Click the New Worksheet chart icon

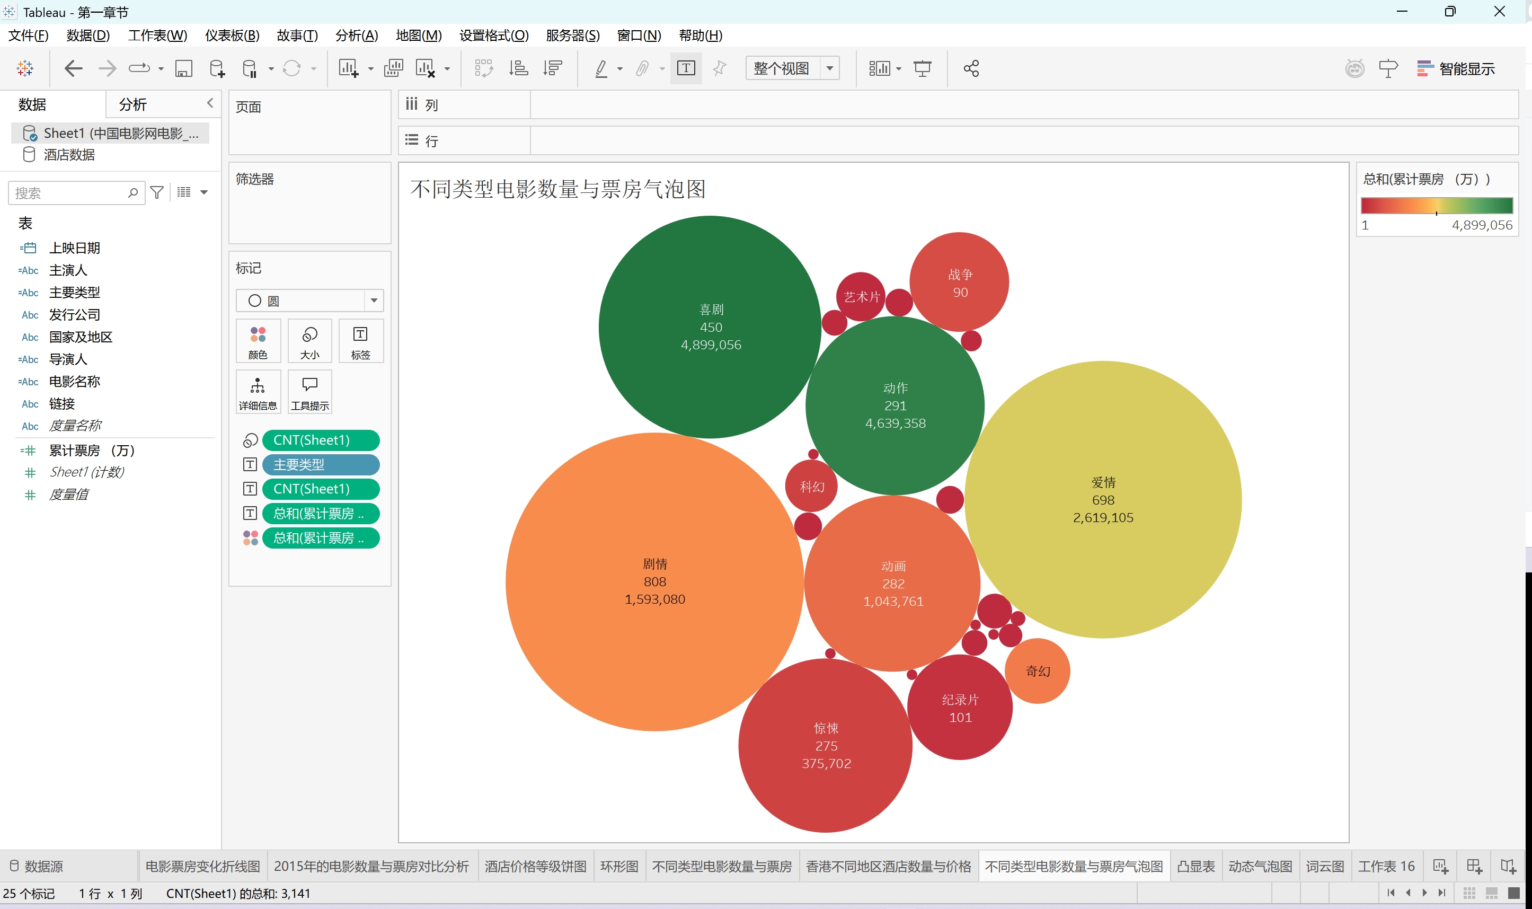pyautogui.click(x=348, y=68)
